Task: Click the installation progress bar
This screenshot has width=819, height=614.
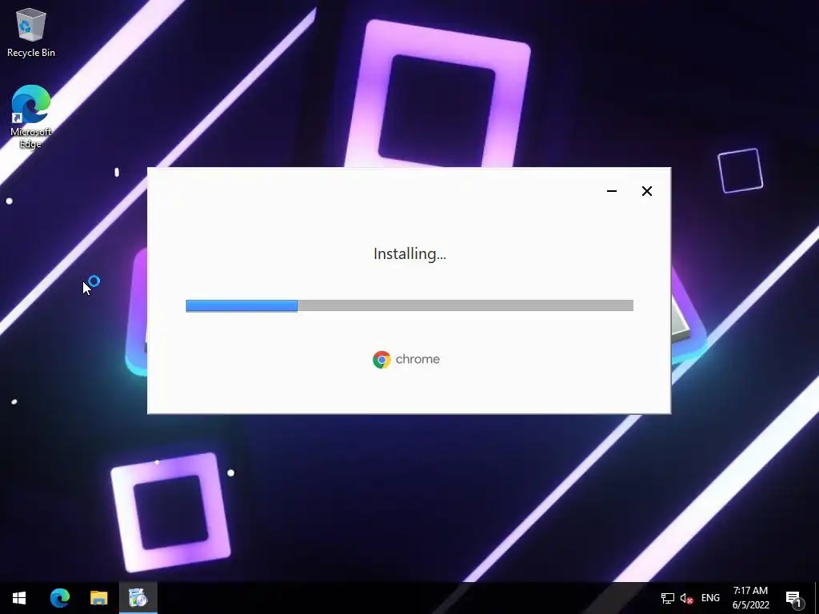Action: [409, 305]
